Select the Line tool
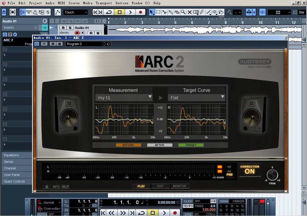The image size is (307, 216). 209,12
